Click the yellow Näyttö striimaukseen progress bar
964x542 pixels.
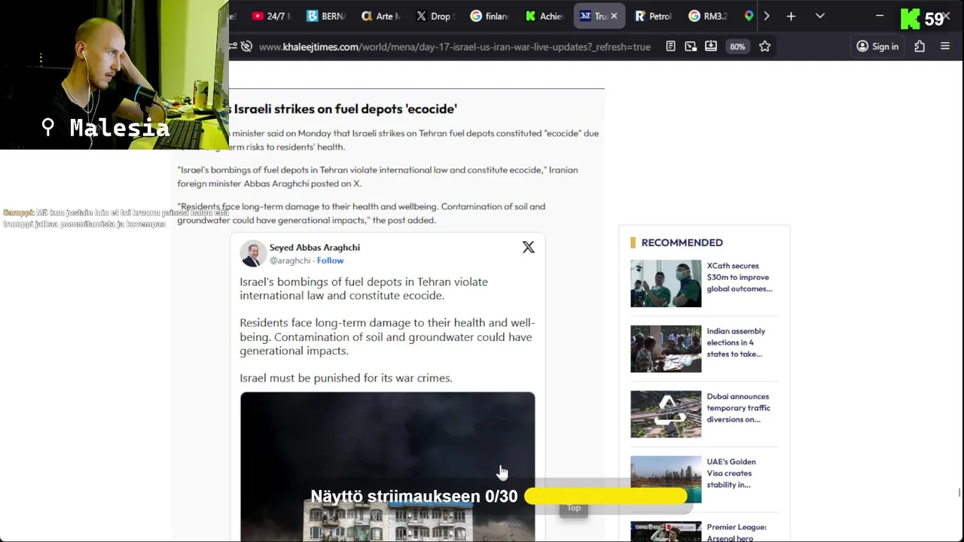click(x=606, y=496)
